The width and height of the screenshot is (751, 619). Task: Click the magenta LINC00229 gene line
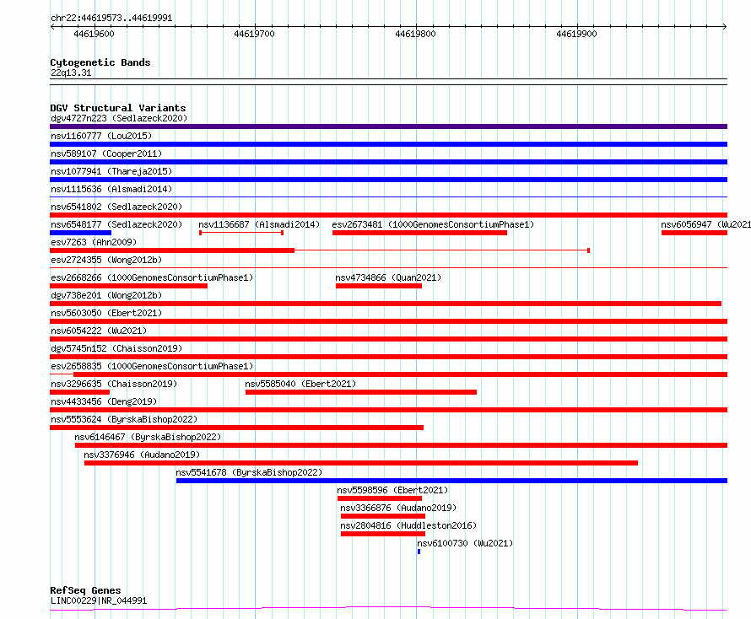(x=388, y=609)
